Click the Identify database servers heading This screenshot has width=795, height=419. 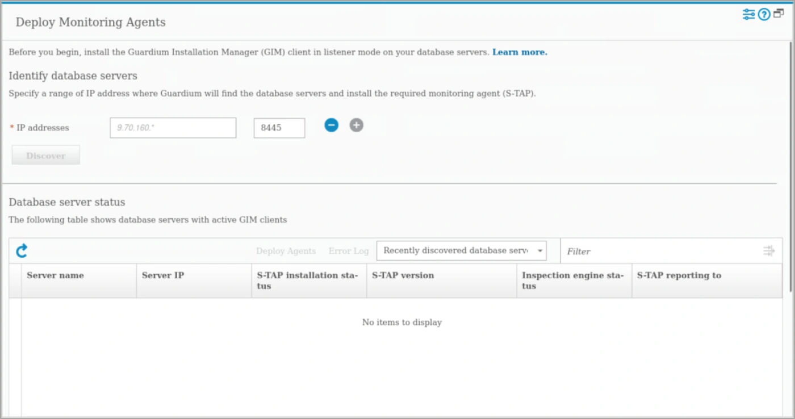coord(73,76)
